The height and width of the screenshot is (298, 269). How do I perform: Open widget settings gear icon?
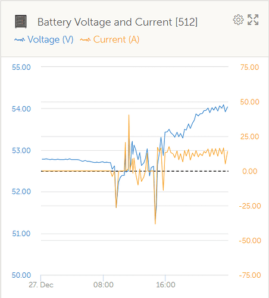[x=238, y=20]
